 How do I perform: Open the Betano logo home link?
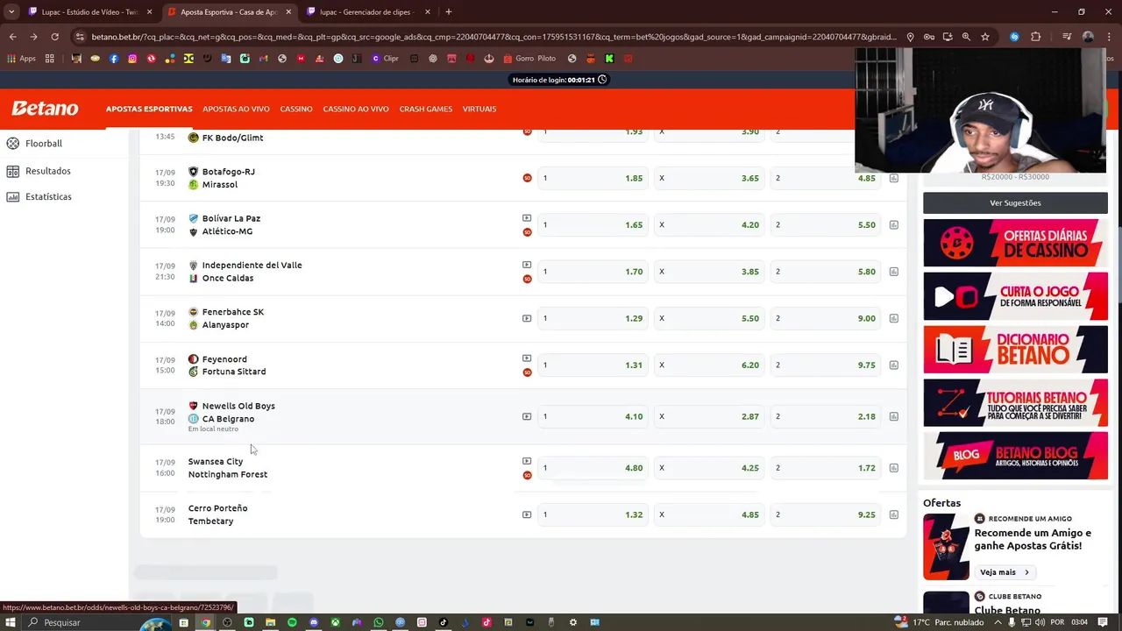click(x=45, y=109)
